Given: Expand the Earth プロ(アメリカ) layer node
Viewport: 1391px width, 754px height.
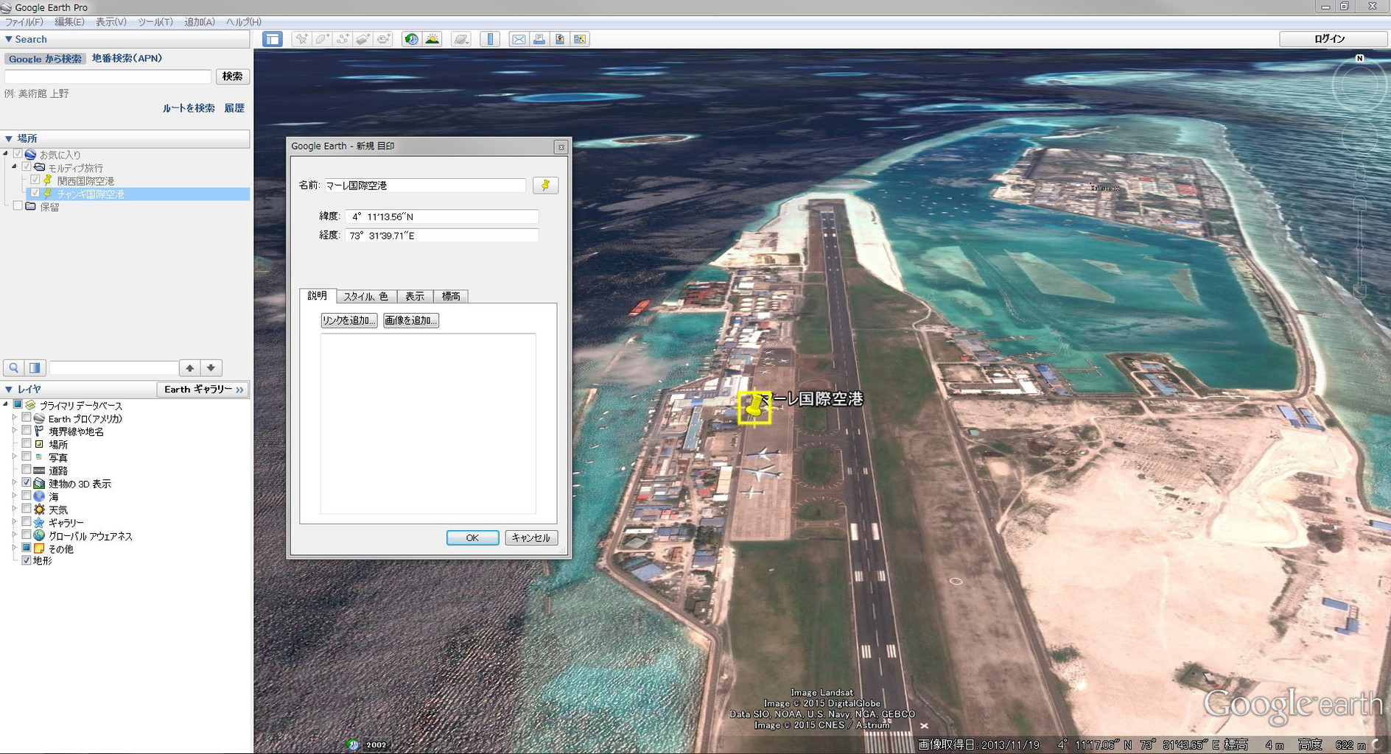Looking at the screenshot, I should (14, 417).
